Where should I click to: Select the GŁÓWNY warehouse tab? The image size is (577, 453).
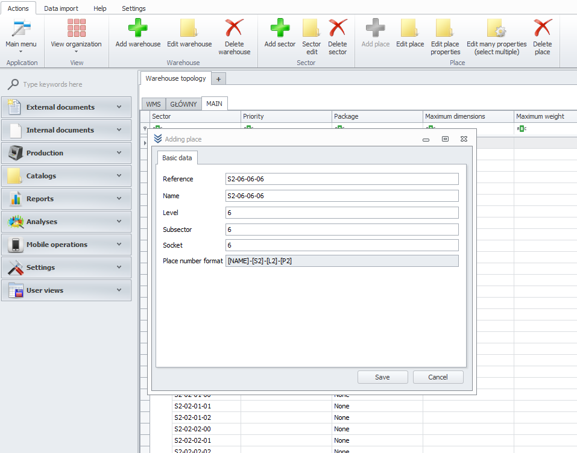point(184,104)
